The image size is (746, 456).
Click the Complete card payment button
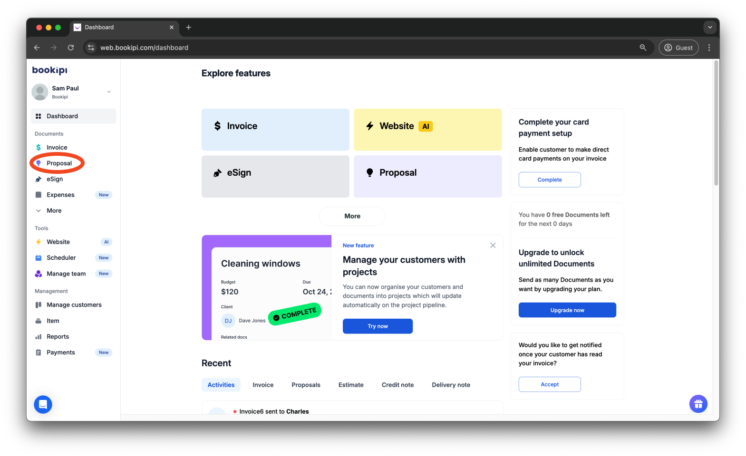coord(550,180)
